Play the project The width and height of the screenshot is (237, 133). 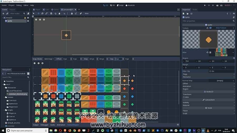205,6
